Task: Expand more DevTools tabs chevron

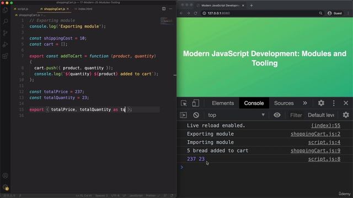Action: click(305, 103)
